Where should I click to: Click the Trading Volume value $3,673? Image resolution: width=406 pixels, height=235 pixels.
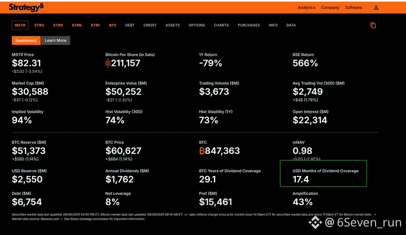(214, 91)
